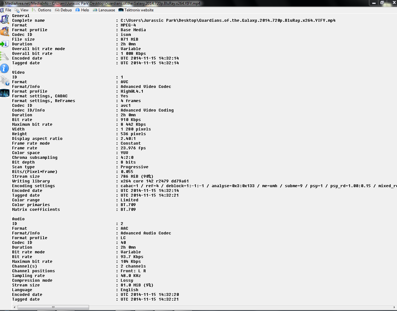Click the 'Encoding settings' label
397x311 pixels.
coord(33,186)
